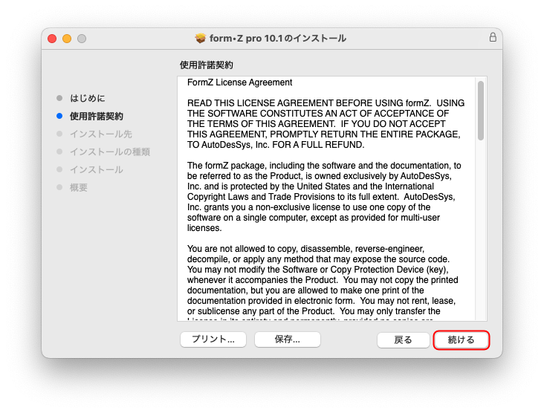The image size is (544, 413).
Task: Click the license agreement scrollbar thumb
Action: 481,110
